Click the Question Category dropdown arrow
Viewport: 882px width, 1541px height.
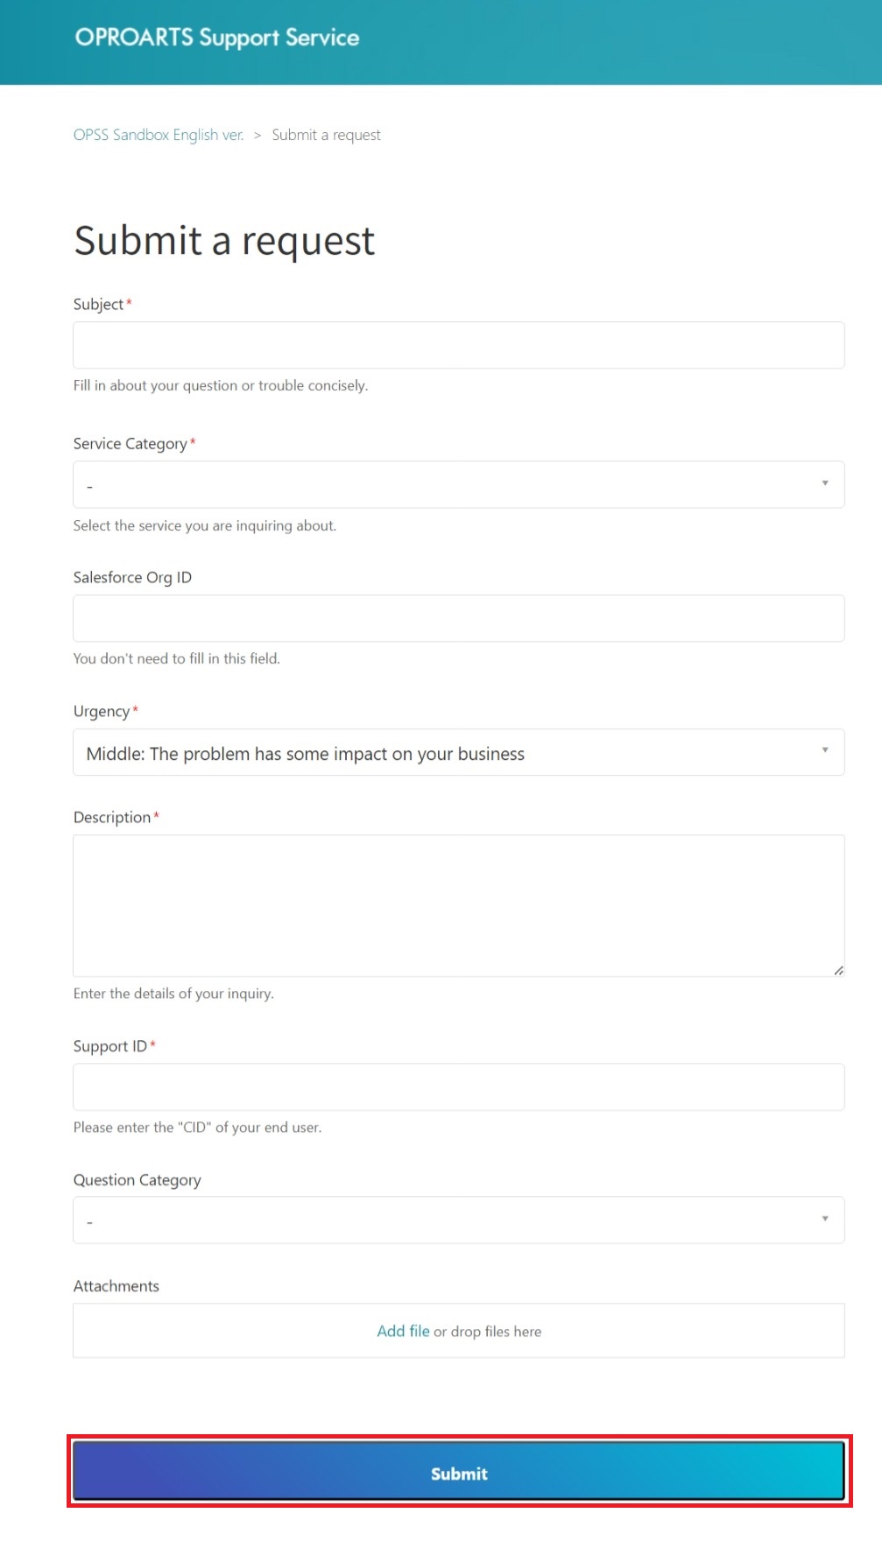coord(824,1217)
